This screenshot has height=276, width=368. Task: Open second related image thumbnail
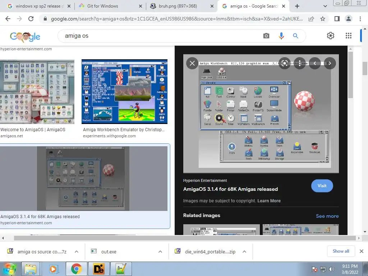(x=301, y=230)
